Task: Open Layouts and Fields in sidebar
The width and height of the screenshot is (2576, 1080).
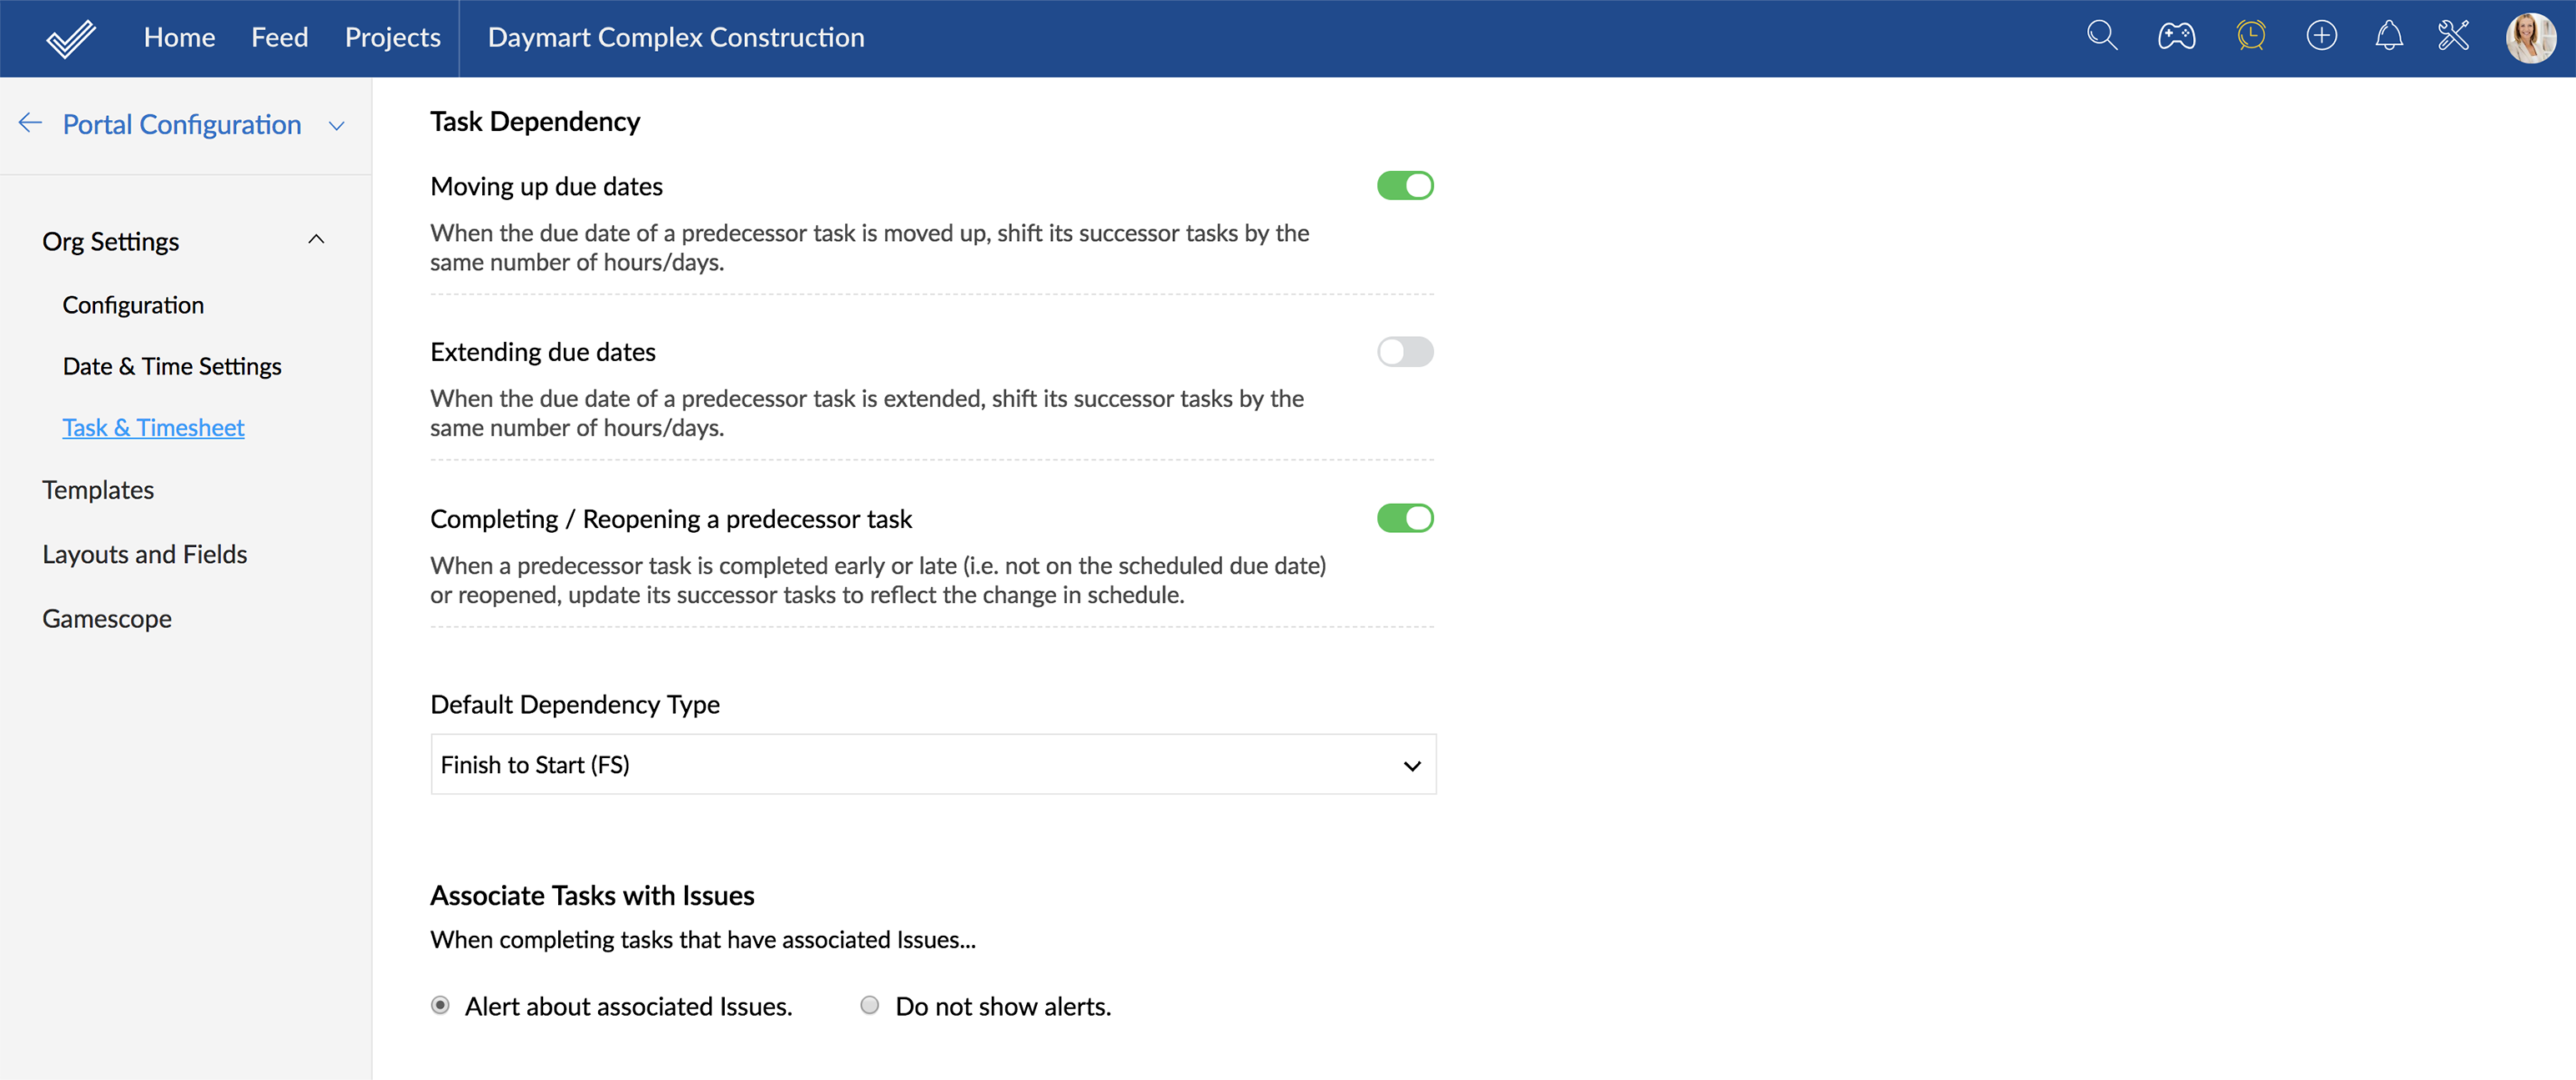Action: [x=145, y=555]
